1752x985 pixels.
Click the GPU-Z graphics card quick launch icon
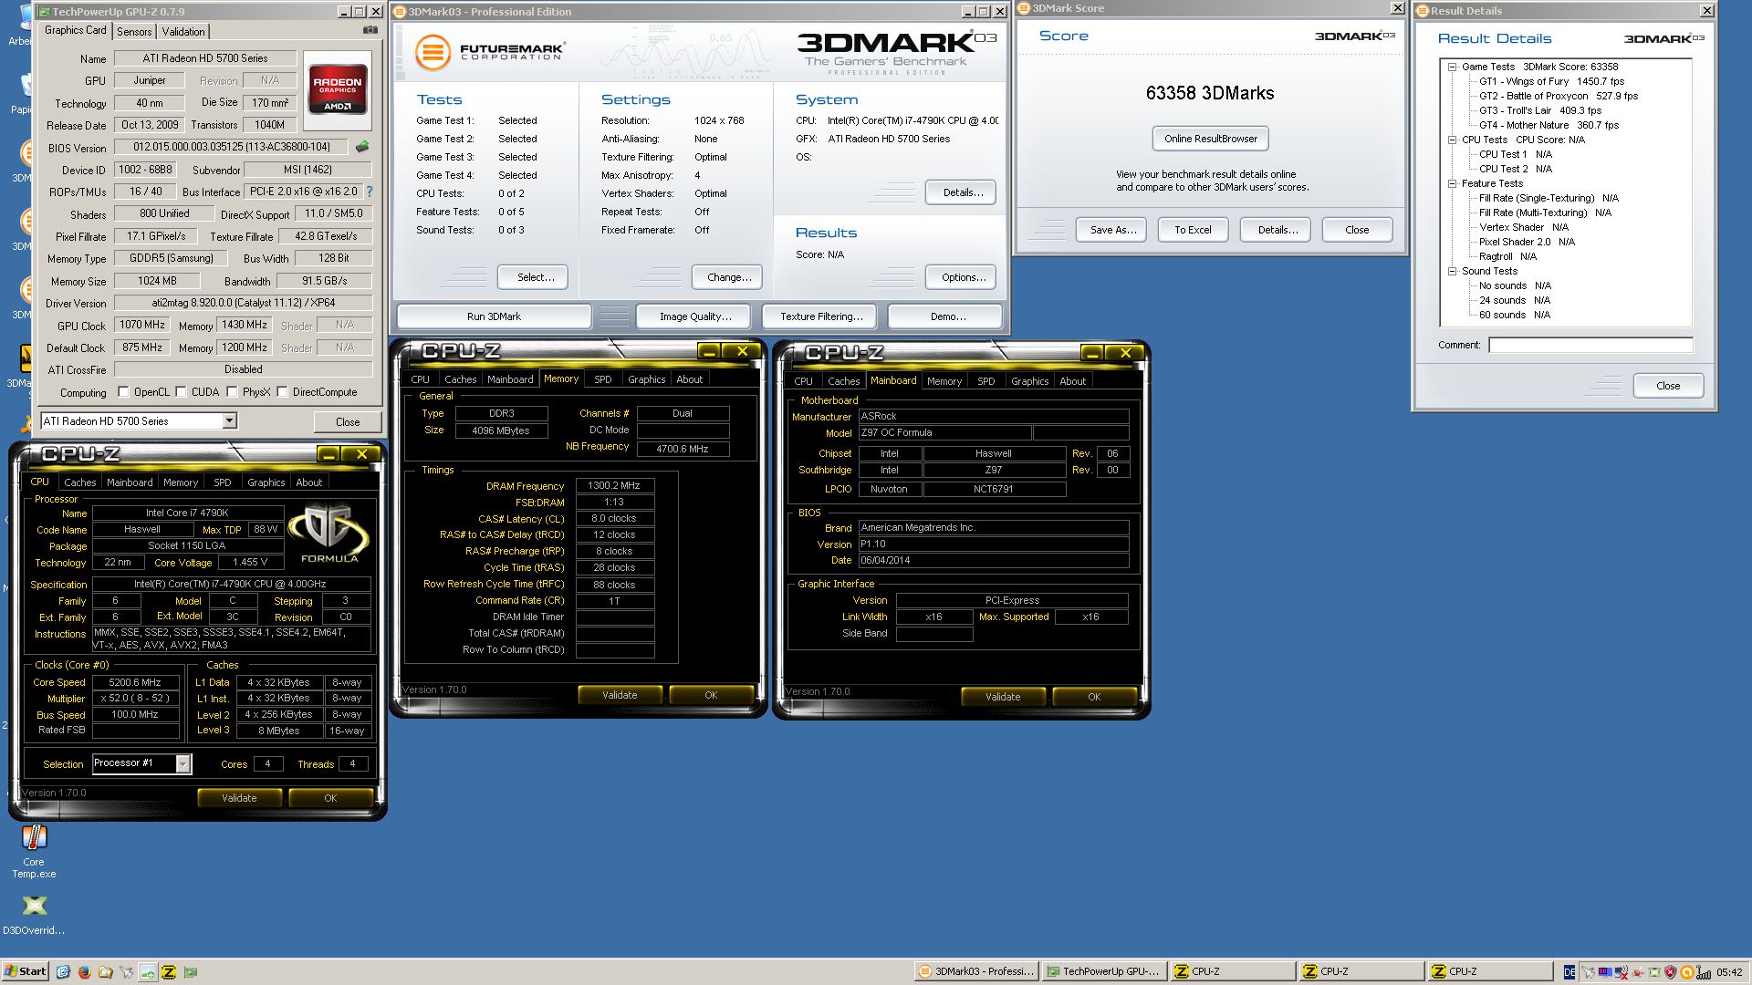(191, 971)
